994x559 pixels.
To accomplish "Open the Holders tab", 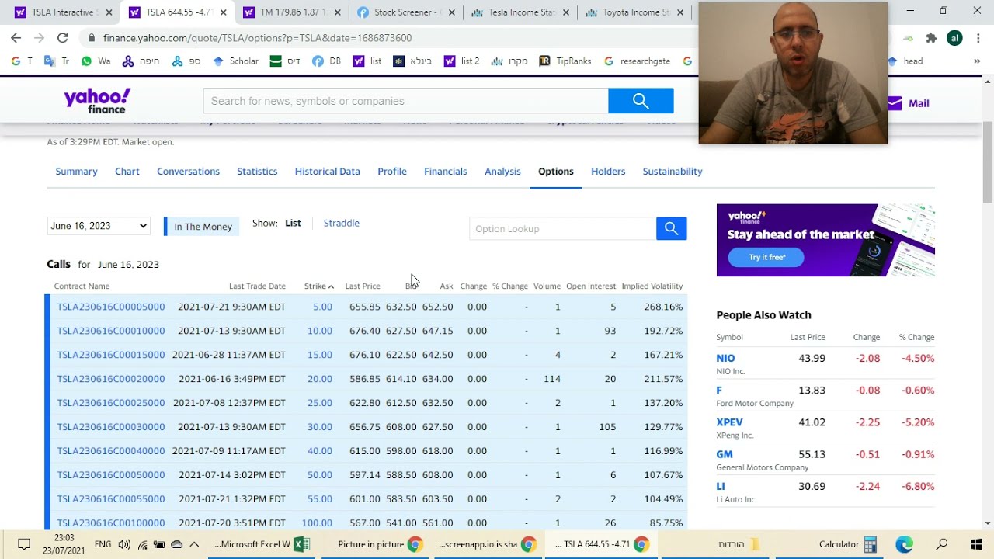I will coord(608,172).
